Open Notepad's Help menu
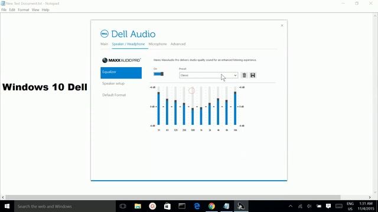The height and width of the screenshot is (212, 378). click(45, 10)
